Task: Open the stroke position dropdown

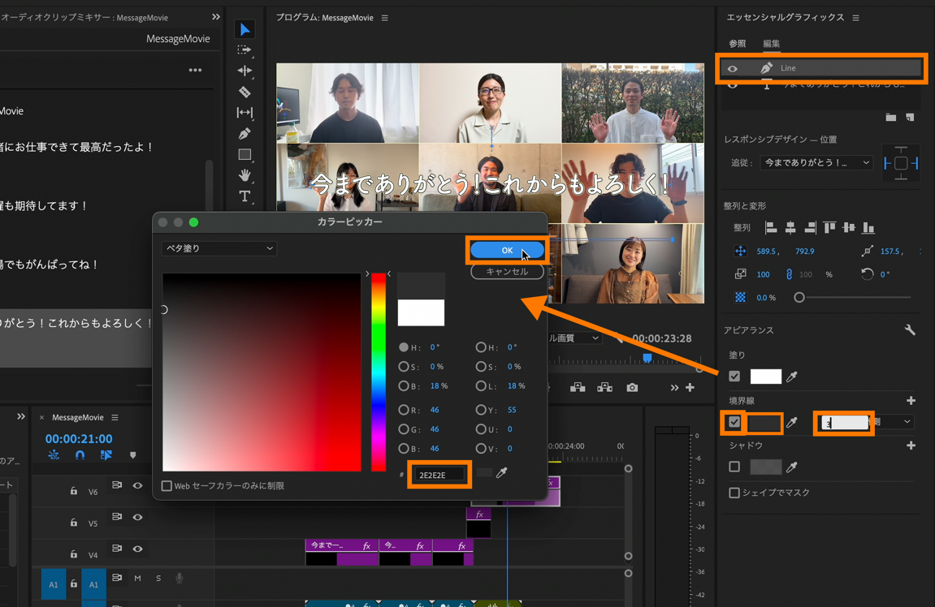Action: click(894, 422)
